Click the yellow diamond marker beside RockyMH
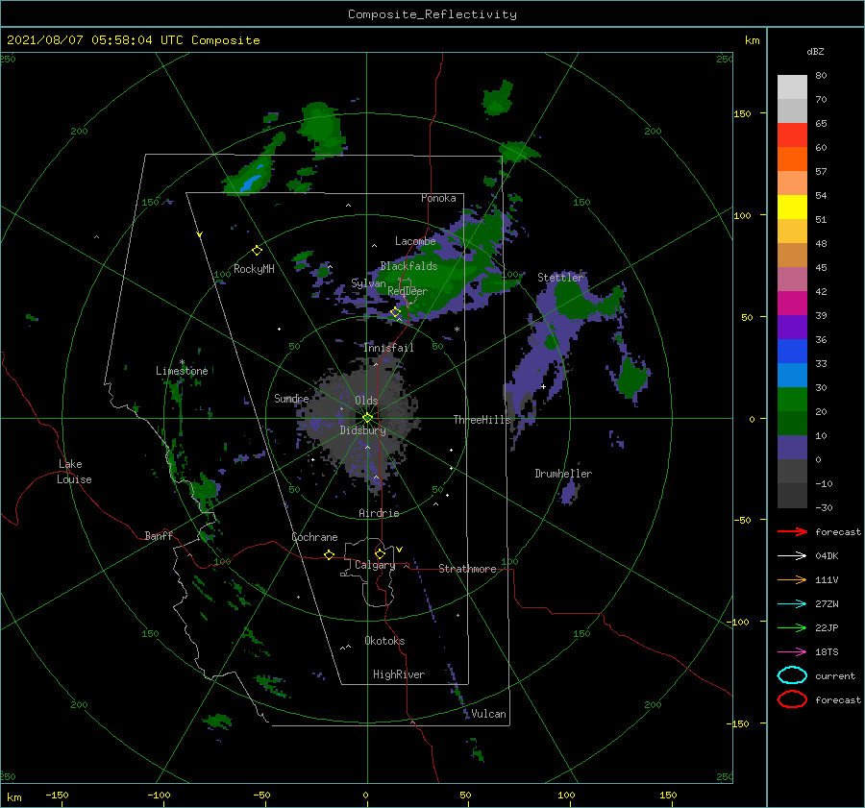This screenshot has width=865, height=808. tap(257, 251)
